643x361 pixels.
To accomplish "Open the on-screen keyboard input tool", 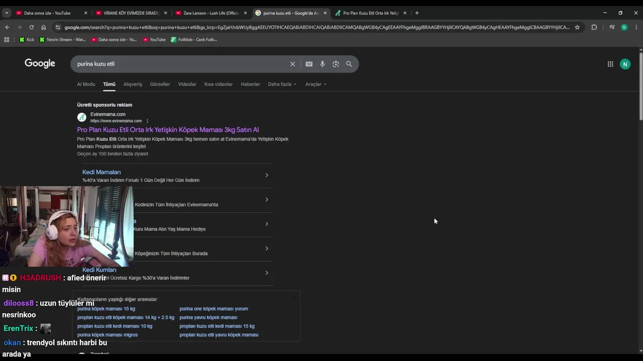I will [x=309, y=64].
